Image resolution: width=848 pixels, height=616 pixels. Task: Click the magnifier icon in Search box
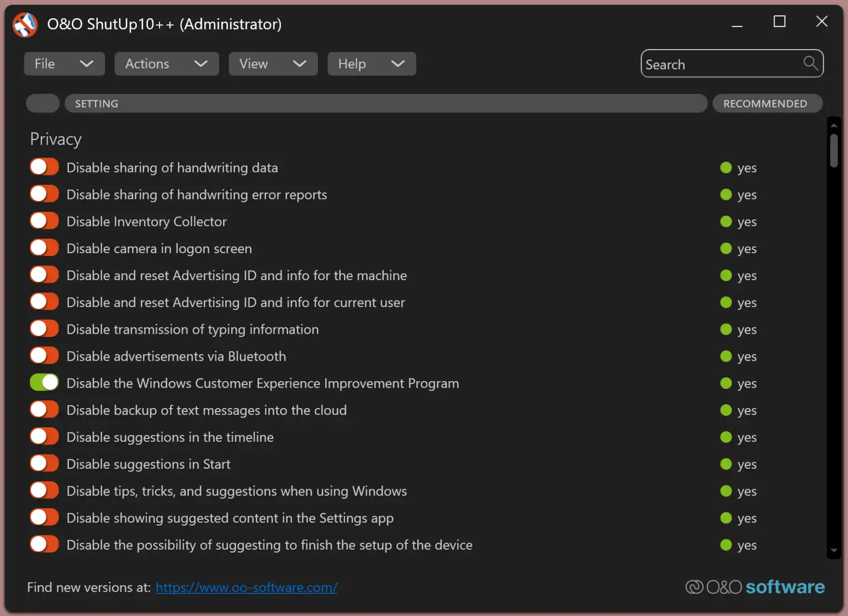tap(810, 63)
